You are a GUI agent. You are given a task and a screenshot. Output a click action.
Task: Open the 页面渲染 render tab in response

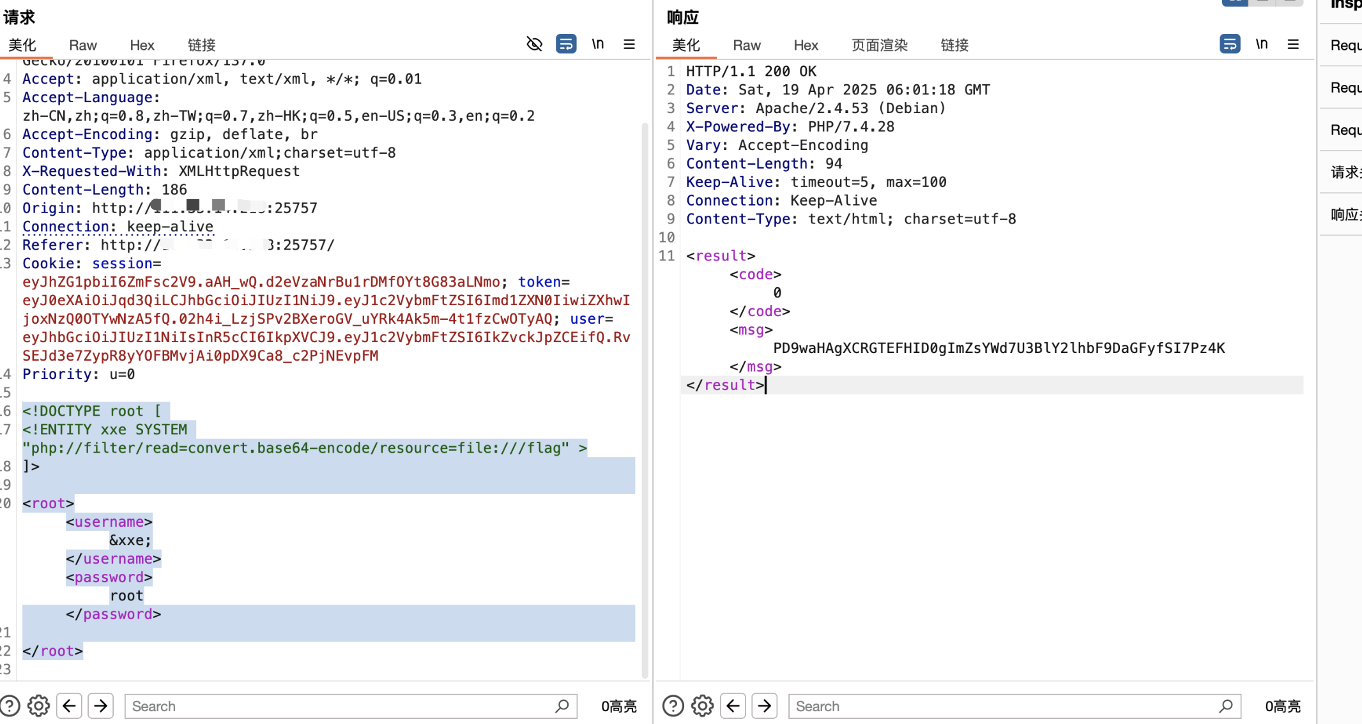879,45
